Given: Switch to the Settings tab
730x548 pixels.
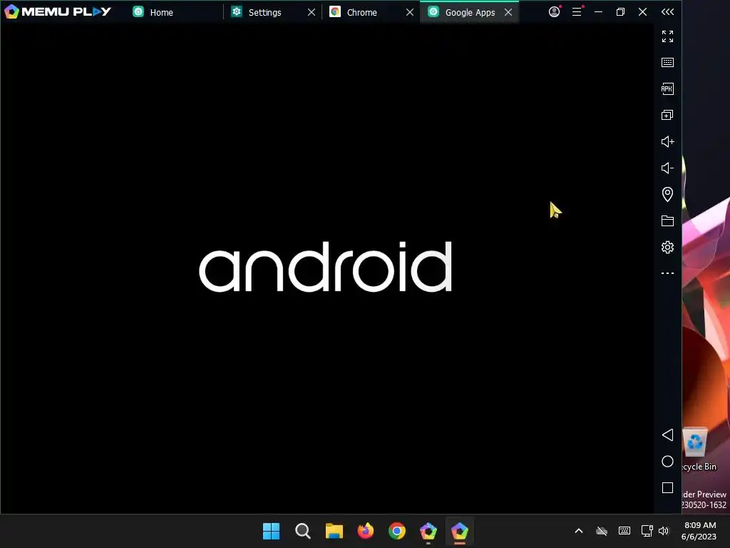Looking at the screenshot, I should (264, 12).
